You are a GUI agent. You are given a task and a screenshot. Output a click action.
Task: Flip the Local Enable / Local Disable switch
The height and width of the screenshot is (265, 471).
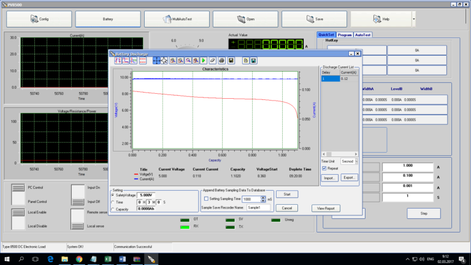click(18, 219)
